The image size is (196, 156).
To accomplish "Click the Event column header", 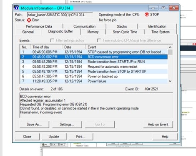I will coord(126,47).
